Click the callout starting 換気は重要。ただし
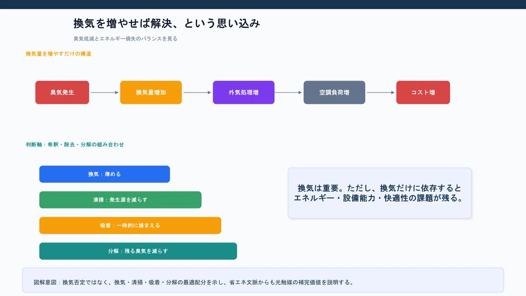 pos(380,193)
